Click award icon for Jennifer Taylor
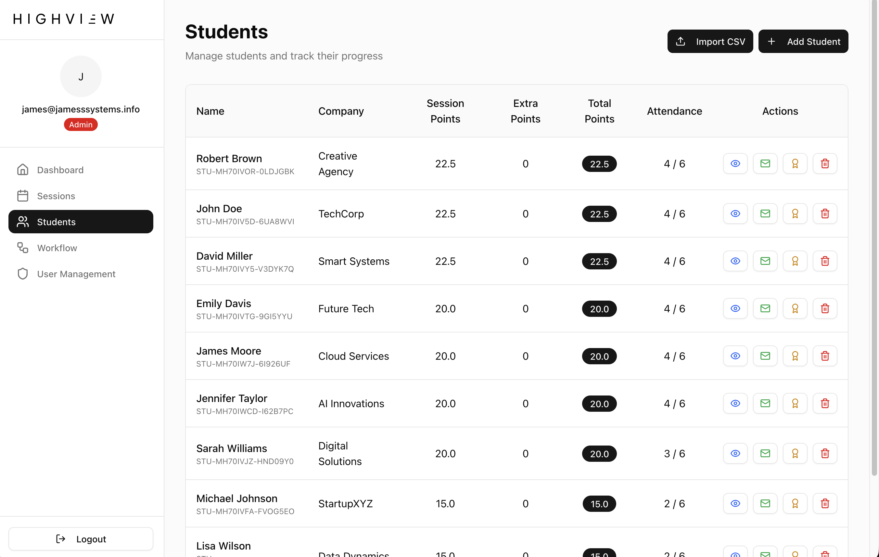 click(795, 404)
